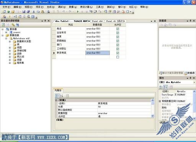Click the Relationships icon in designer toolbar
This screenshot has width=196, height=142.
15,16
